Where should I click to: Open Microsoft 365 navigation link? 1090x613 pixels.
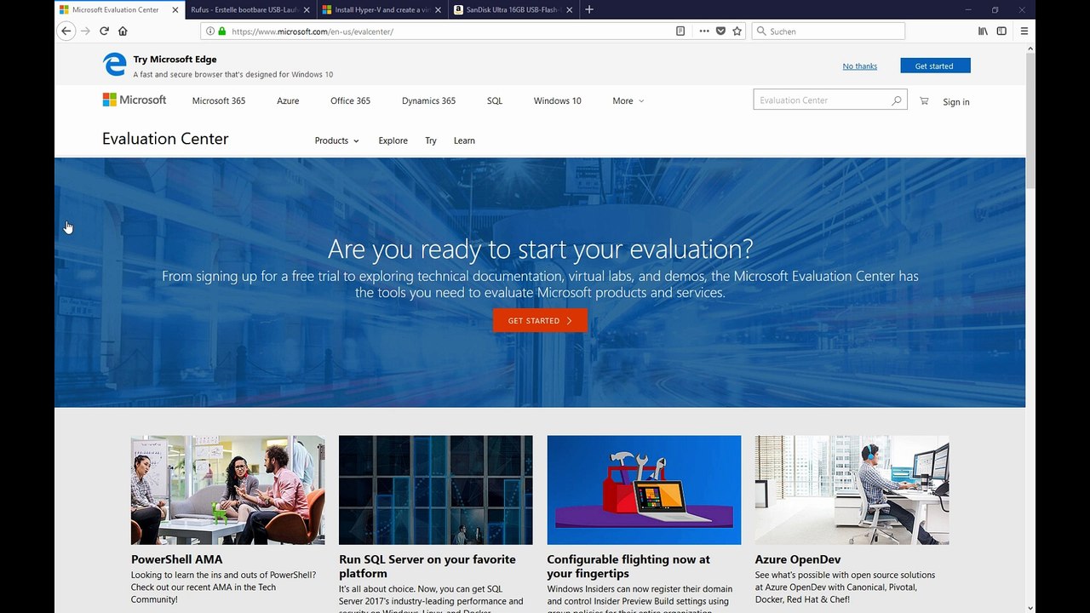point(219,100)
